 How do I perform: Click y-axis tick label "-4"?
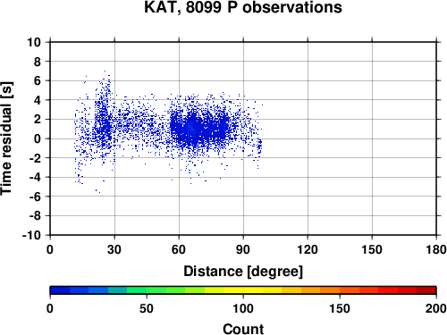pyautogui.click(x=35, y=177)
